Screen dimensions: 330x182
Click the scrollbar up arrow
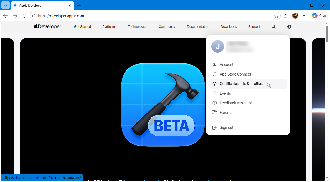click(x=327, y=23)
